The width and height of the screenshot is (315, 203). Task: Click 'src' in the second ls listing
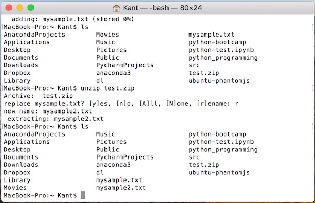[x=194, y=157]
